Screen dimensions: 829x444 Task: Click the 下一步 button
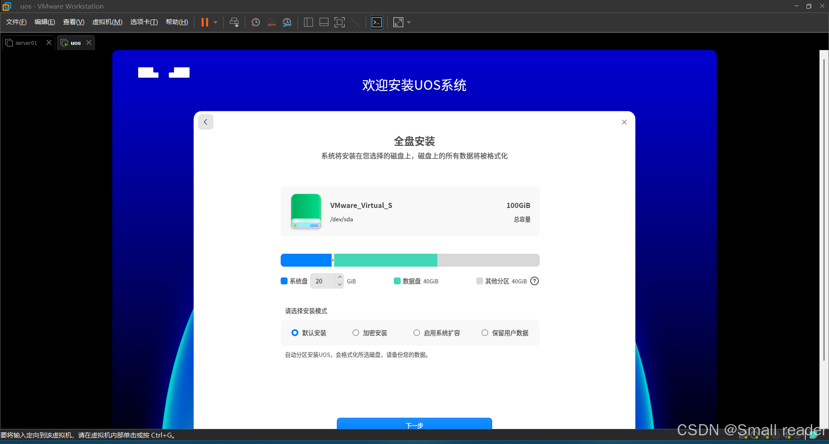pyautogui.click(x=414, y=424)
